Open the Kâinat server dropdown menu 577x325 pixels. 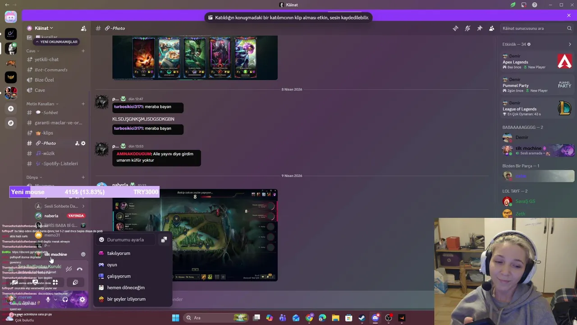(44, 28)
